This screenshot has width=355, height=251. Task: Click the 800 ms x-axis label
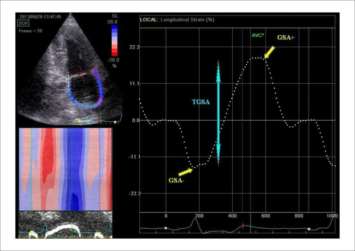click(299, 216)
